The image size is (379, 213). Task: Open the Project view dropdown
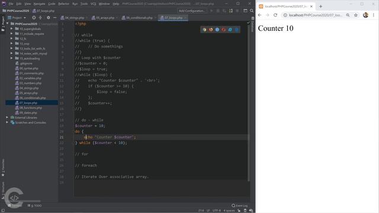[x=17, y=18]
